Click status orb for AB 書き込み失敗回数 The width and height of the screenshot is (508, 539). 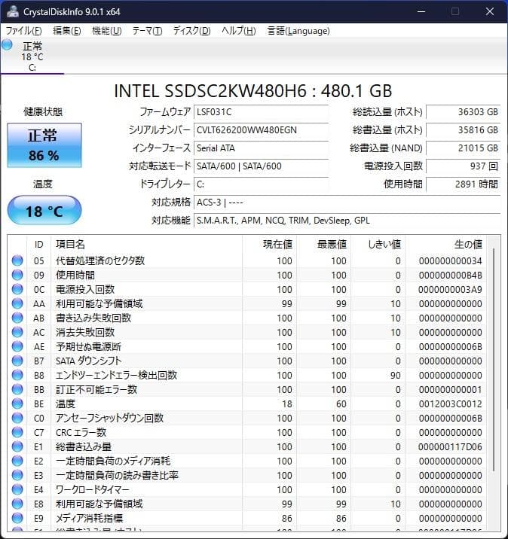17,318
